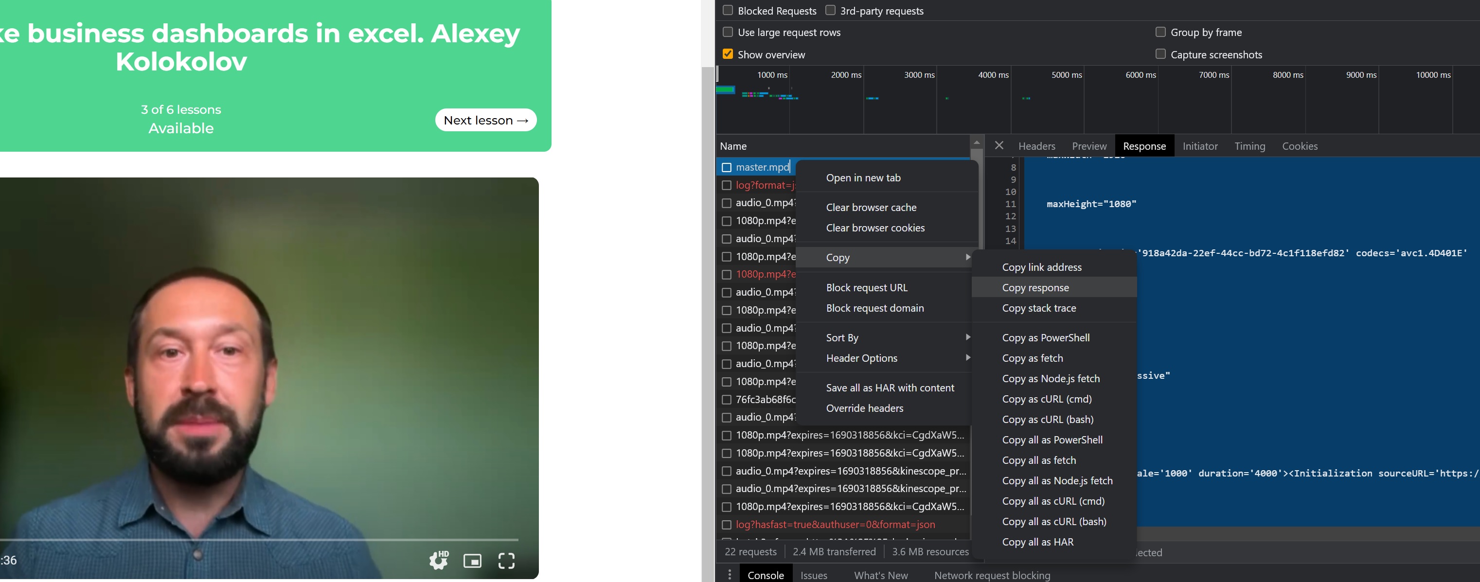The width and height of the screenshot is (1480, 582).
Task: Seek the video using progress bar
Action: pos(259,540)
